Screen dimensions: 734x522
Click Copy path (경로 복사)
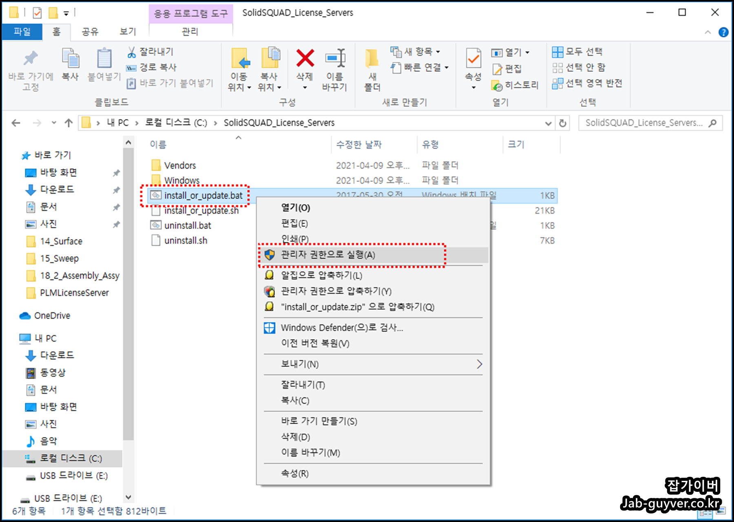(x=151, y=67)
